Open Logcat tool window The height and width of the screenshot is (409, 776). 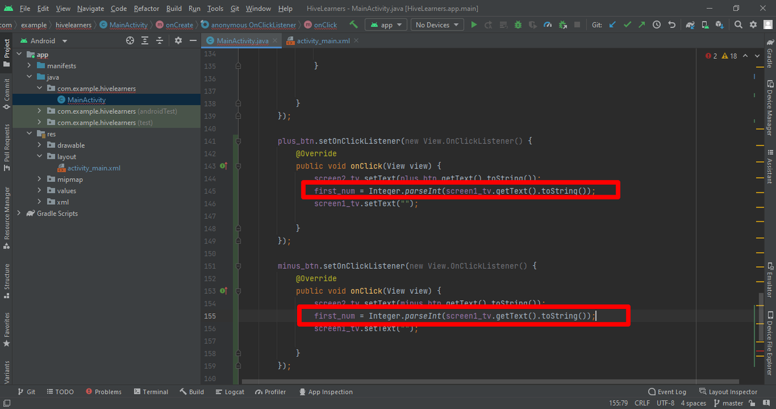229,392
